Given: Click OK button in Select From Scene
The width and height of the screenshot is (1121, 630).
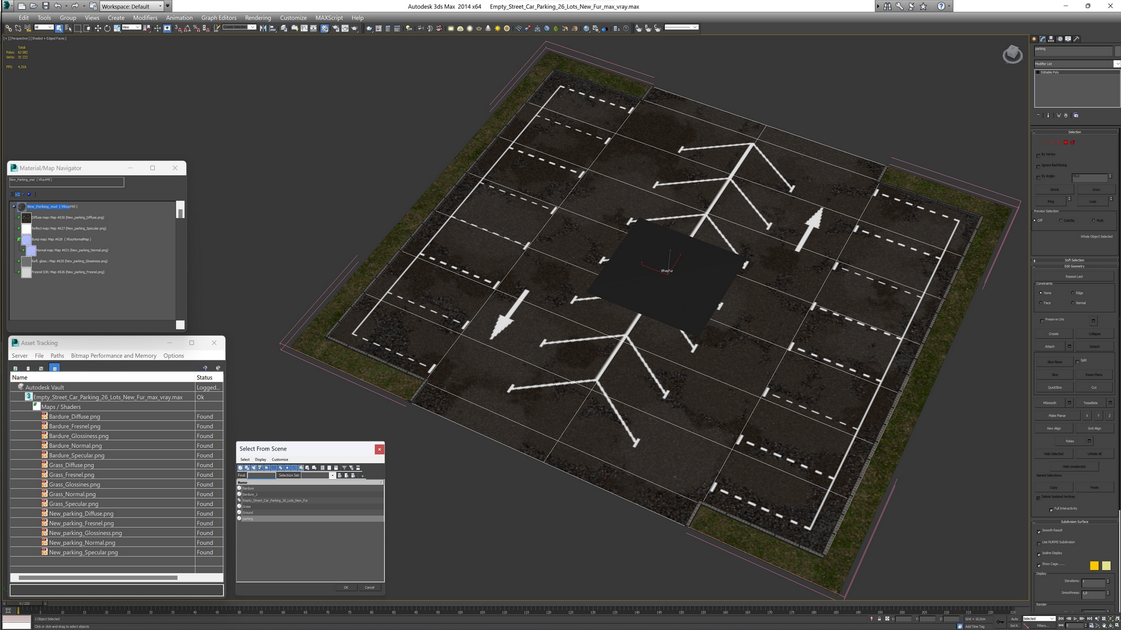Looking at the screenshot, I should tap(346, 587).
